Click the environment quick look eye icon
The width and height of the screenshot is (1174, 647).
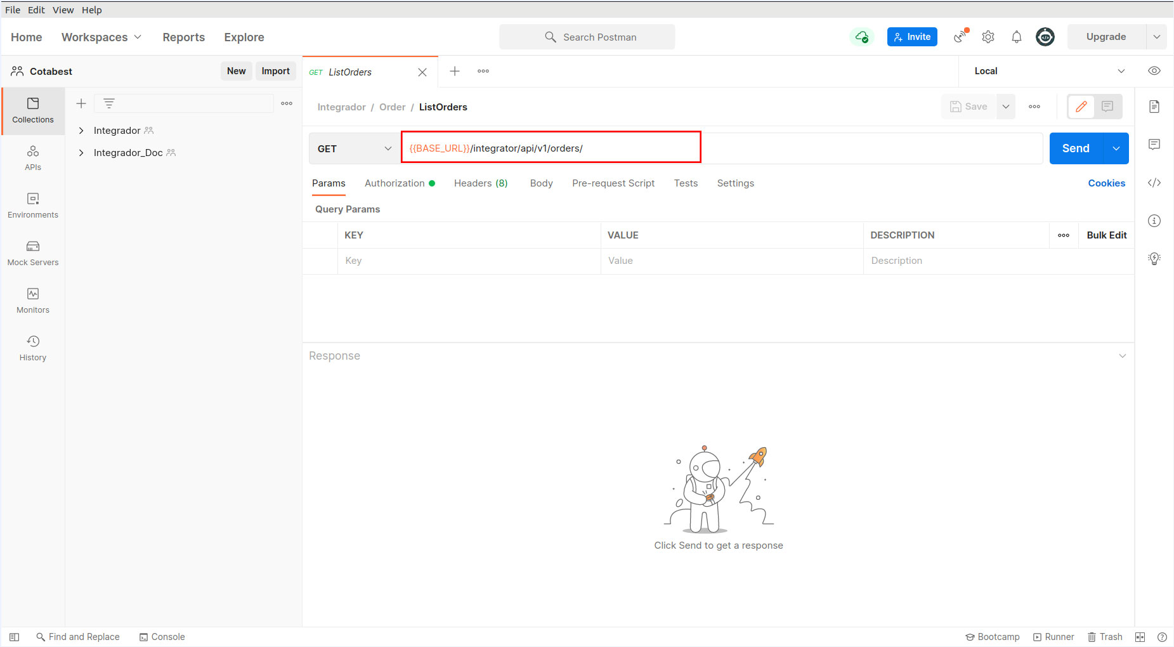(1154, 71)
